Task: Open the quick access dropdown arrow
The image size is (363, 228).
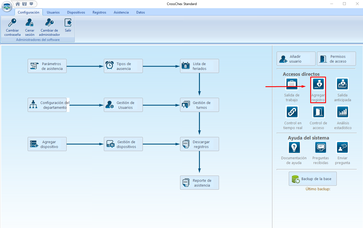Action: tap(31, 4)
